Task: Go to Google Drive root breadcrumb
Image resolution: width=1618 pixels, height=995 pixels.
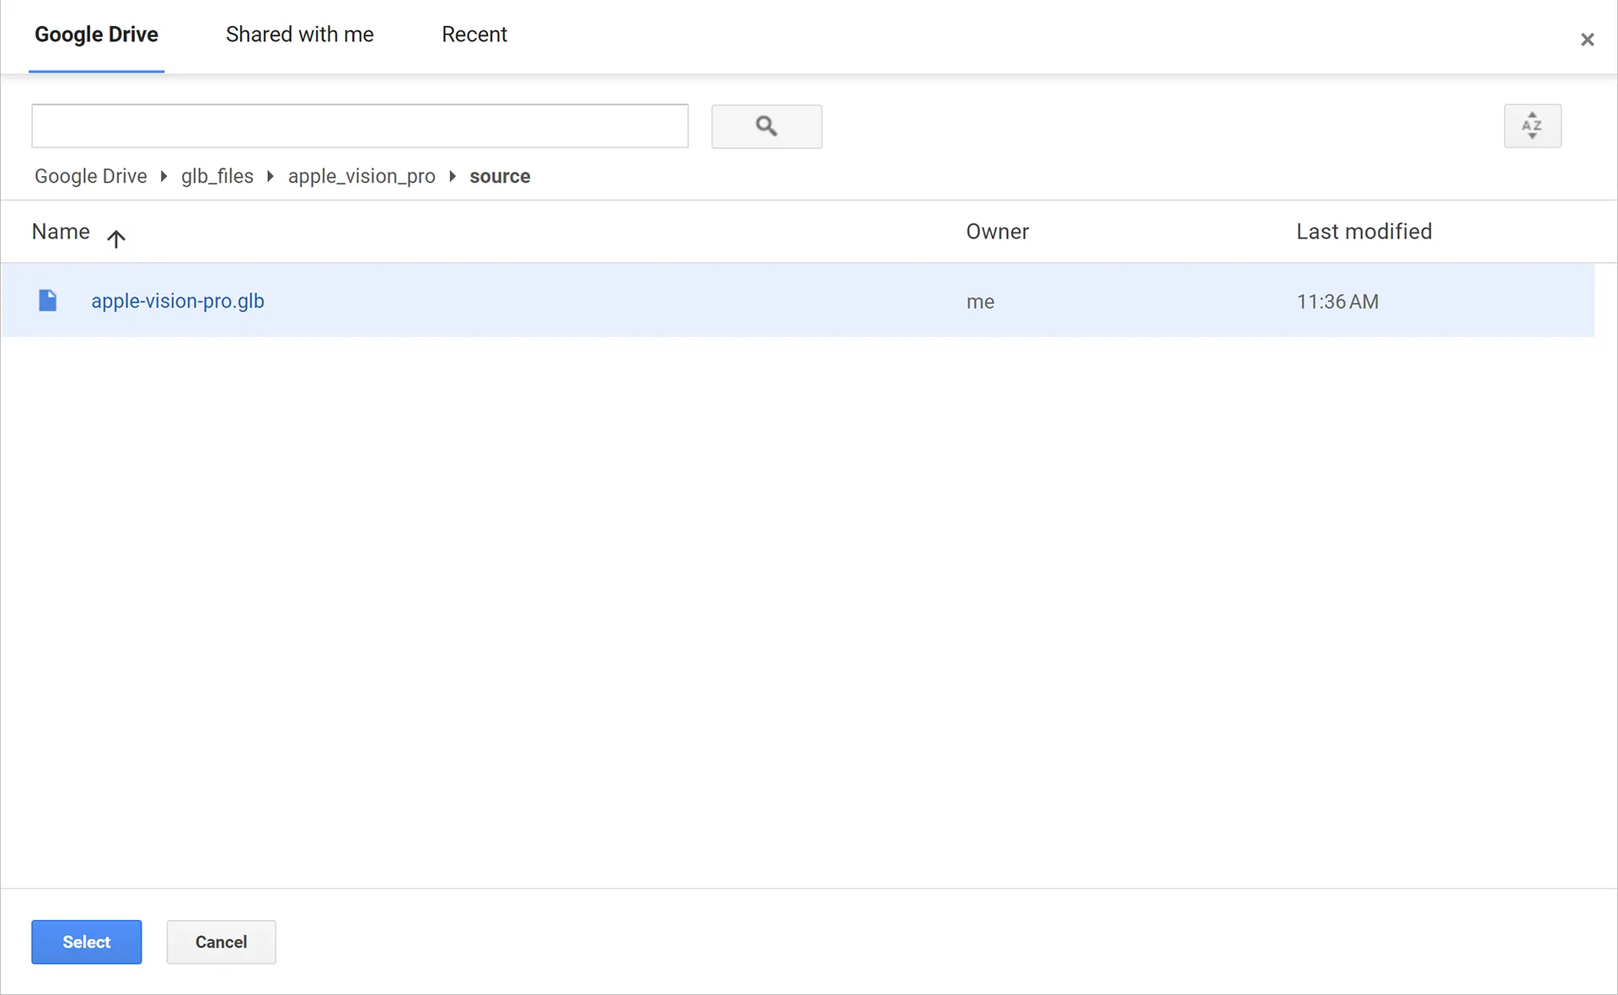Action: tap(90, 176)
